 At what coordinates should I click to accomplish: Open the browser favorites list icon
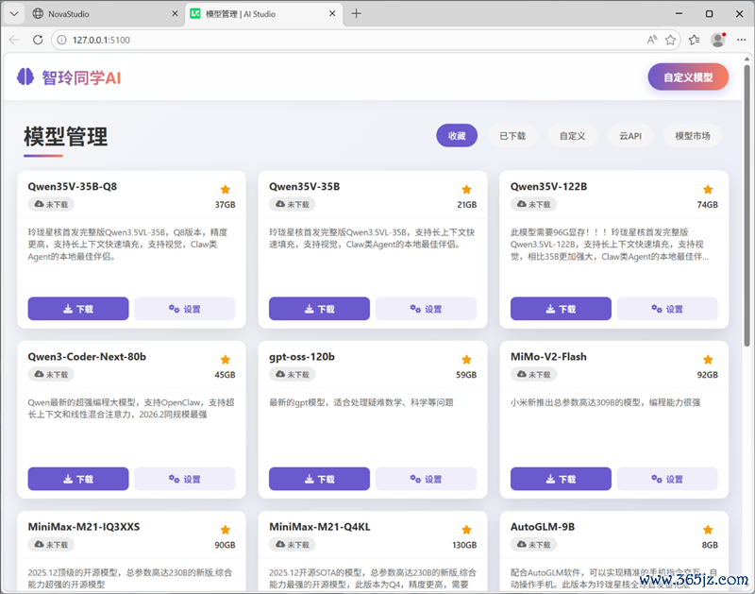[x=694, y=40]
